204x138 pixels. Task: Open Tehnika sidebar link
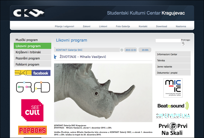pyautogui.click(x=173, y=60)
